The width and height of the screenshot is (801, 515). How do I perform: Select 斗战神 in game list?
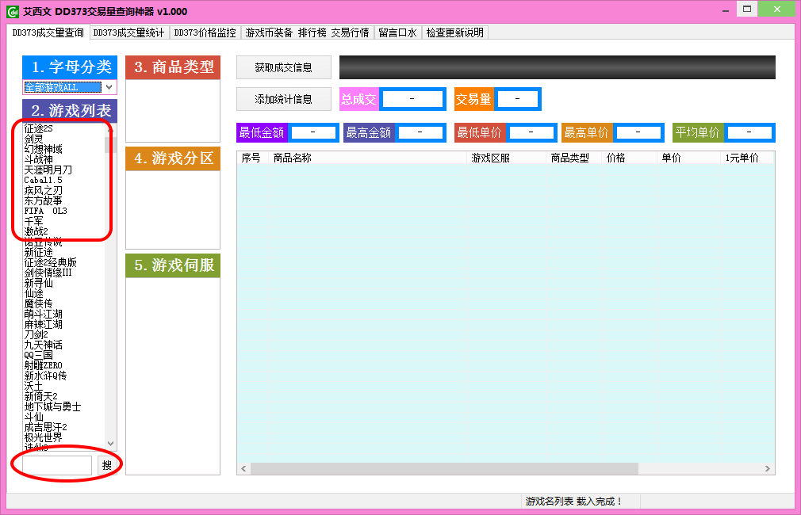pyautogui.click(x=38, y=159)
